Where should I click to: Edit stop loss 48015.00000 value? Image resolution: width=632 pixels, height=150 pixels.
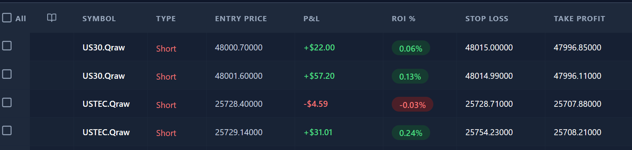tap(489, 48)
